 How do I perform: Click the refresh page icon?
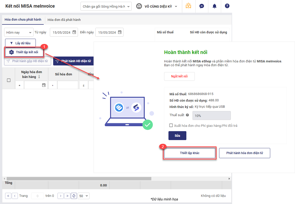point(74,196)
